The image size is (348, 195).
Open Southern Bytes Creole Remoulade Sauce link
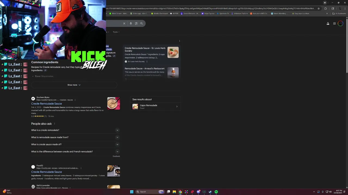[x=46, y=104]
